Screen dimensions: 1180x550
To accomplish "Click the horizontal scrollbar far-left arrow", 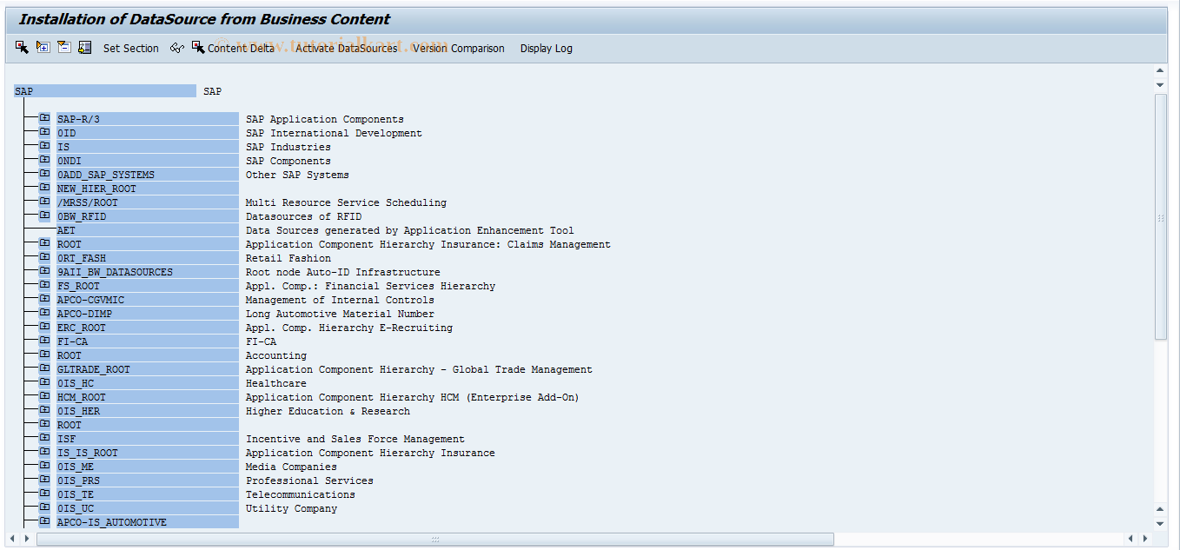I will point(12,539).
